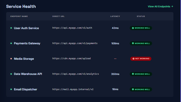The image size is (181, 102).
Task: Click green status dot beside Data Warehouse API
Action: pos(11,74)
